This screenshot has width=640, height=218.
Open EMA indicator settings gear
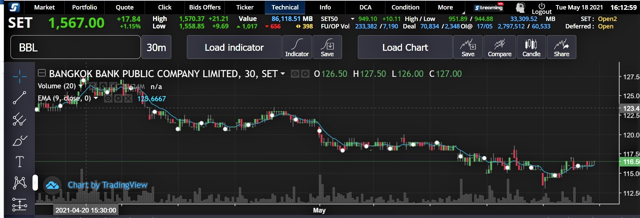(118, 99)
